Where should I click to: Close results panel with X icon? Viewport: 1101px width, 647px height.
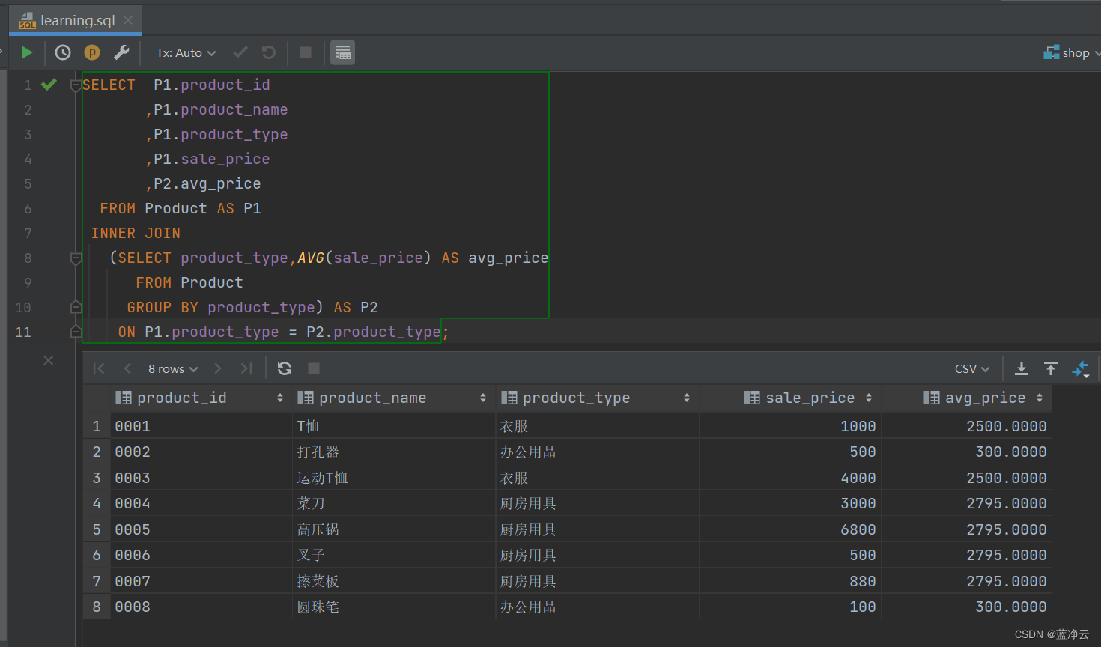click(x=49, y=360)
